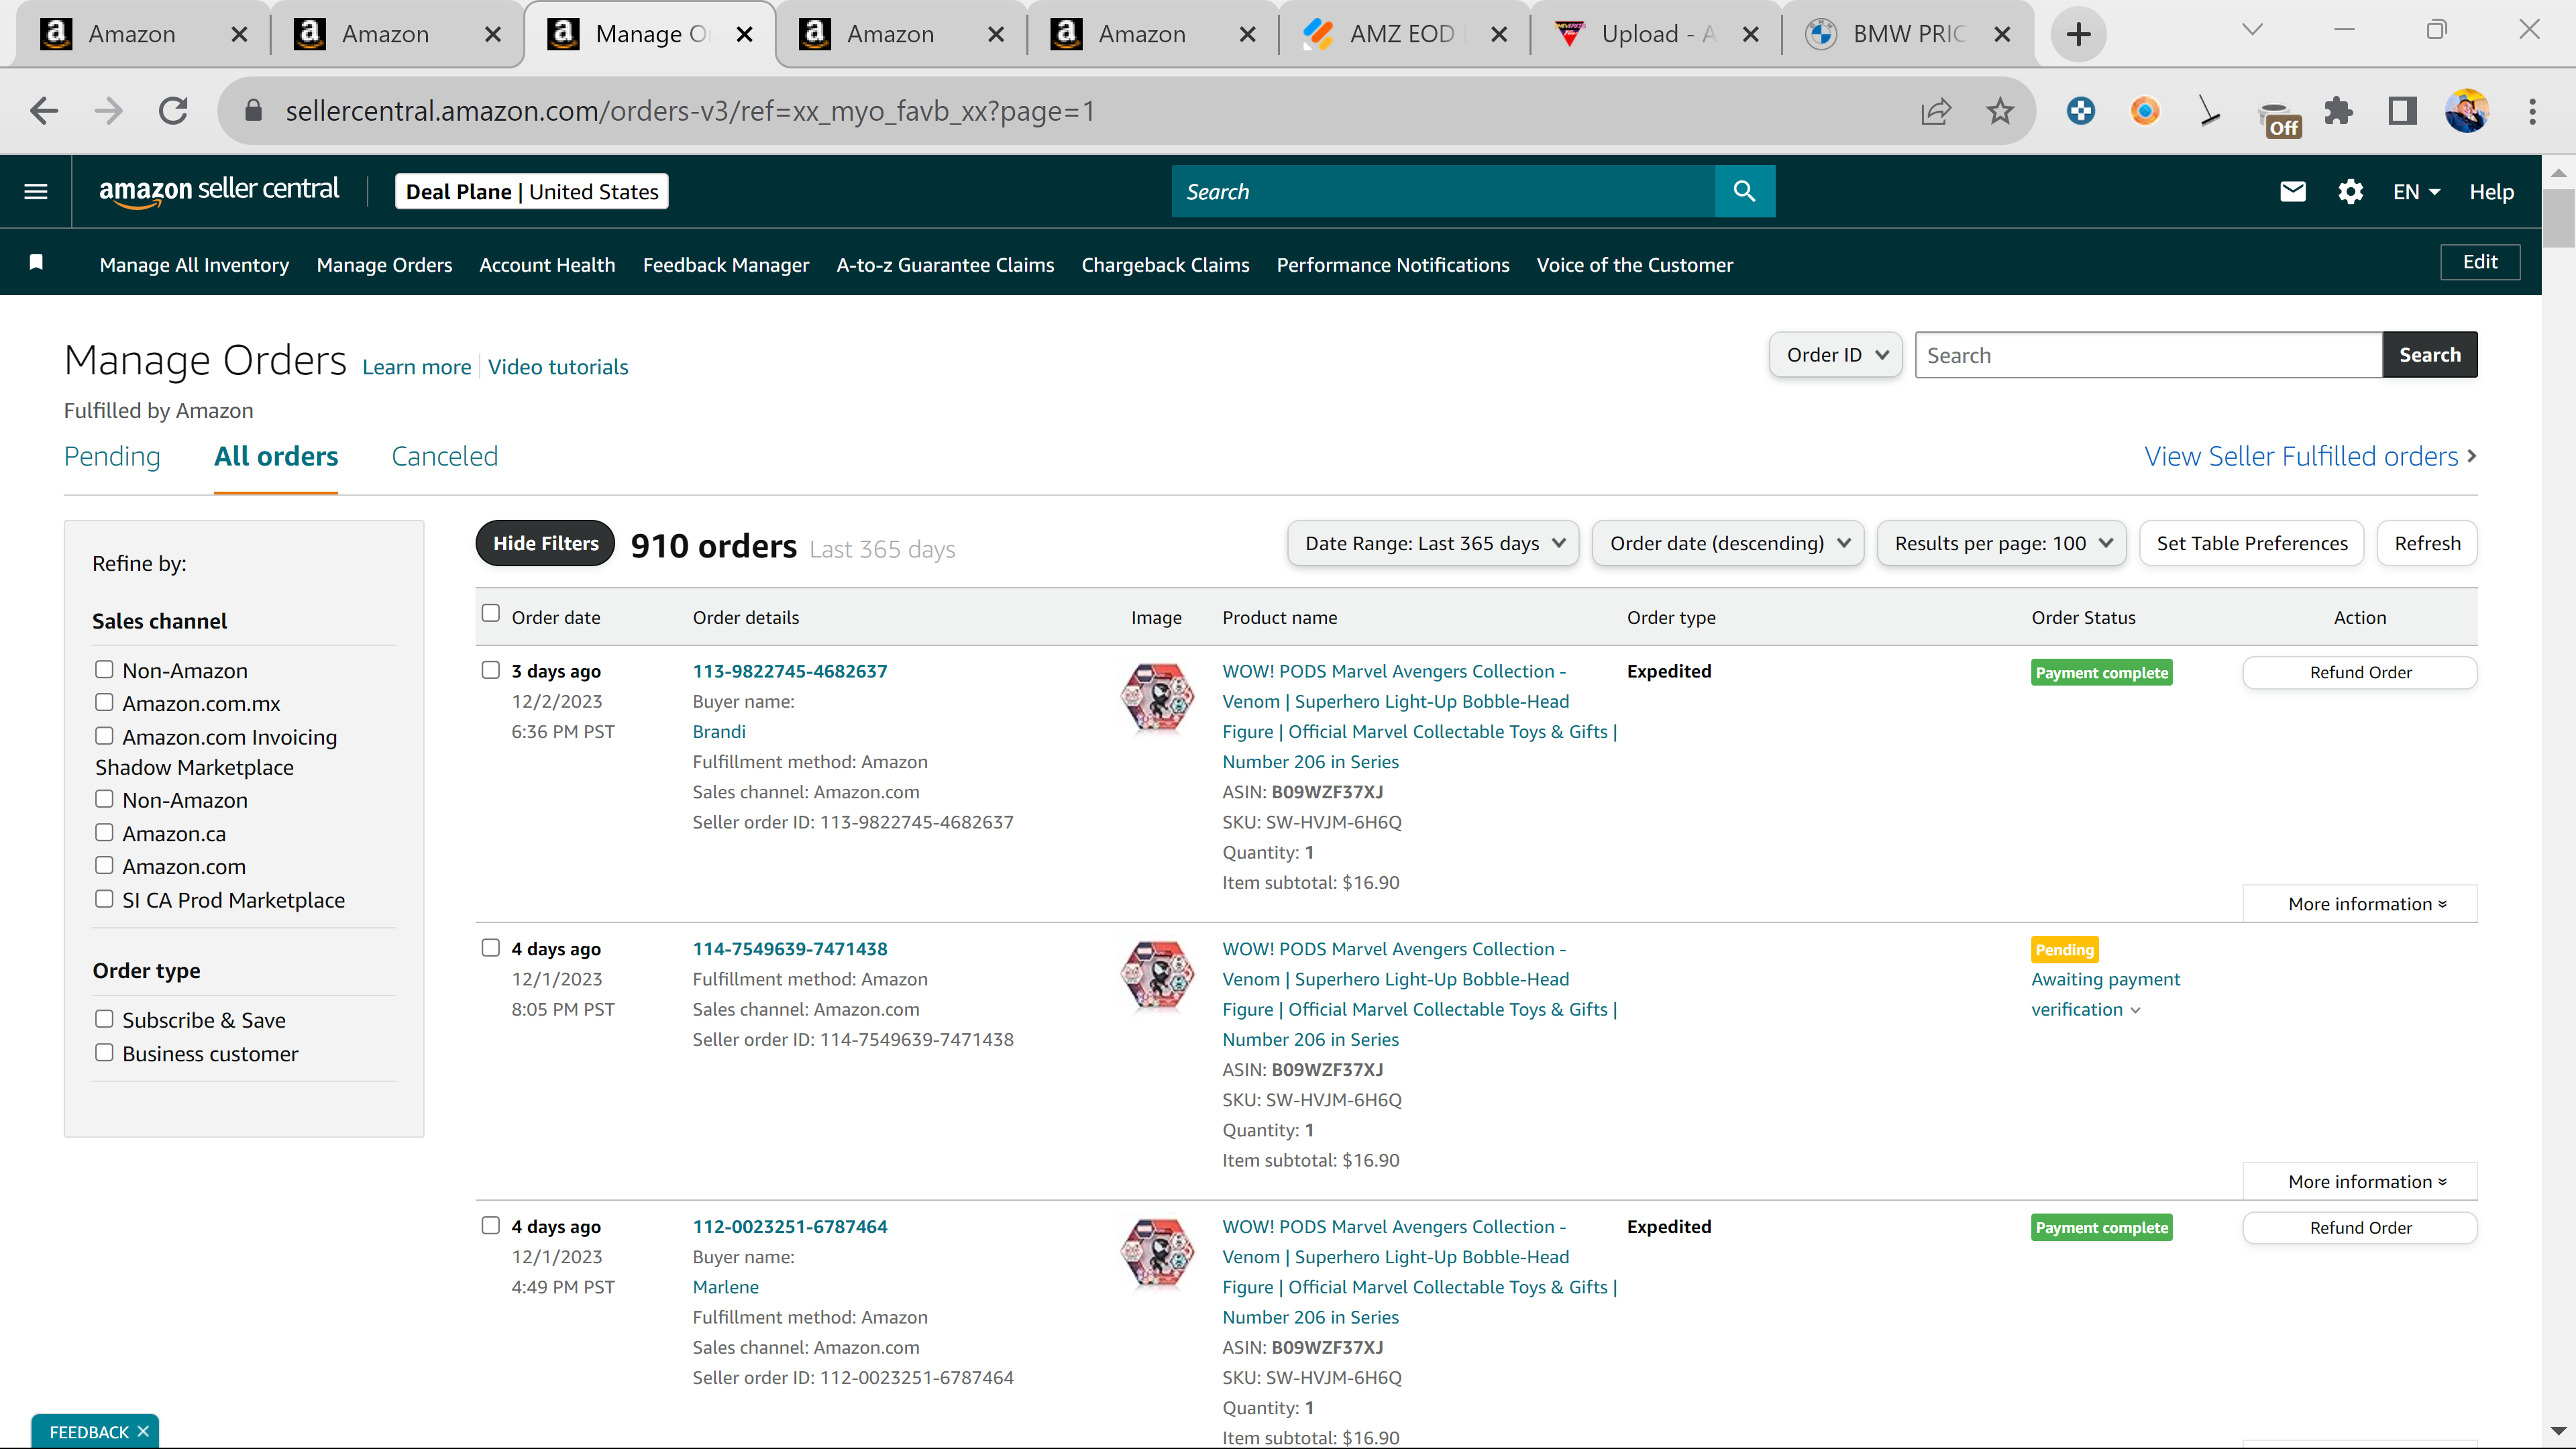
Task: Click the browser forward arrow
Action: [x=108, y=110]
